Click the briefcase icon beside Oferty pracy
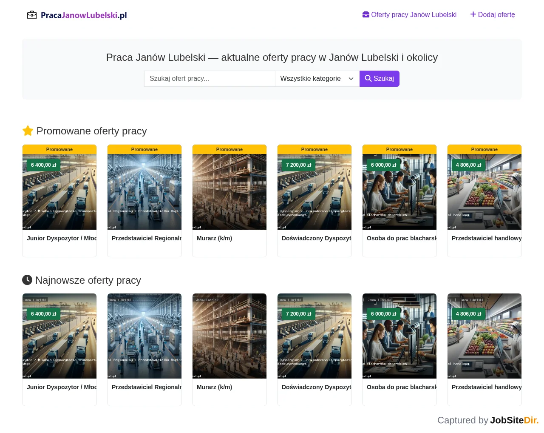 tap(366, 14)
